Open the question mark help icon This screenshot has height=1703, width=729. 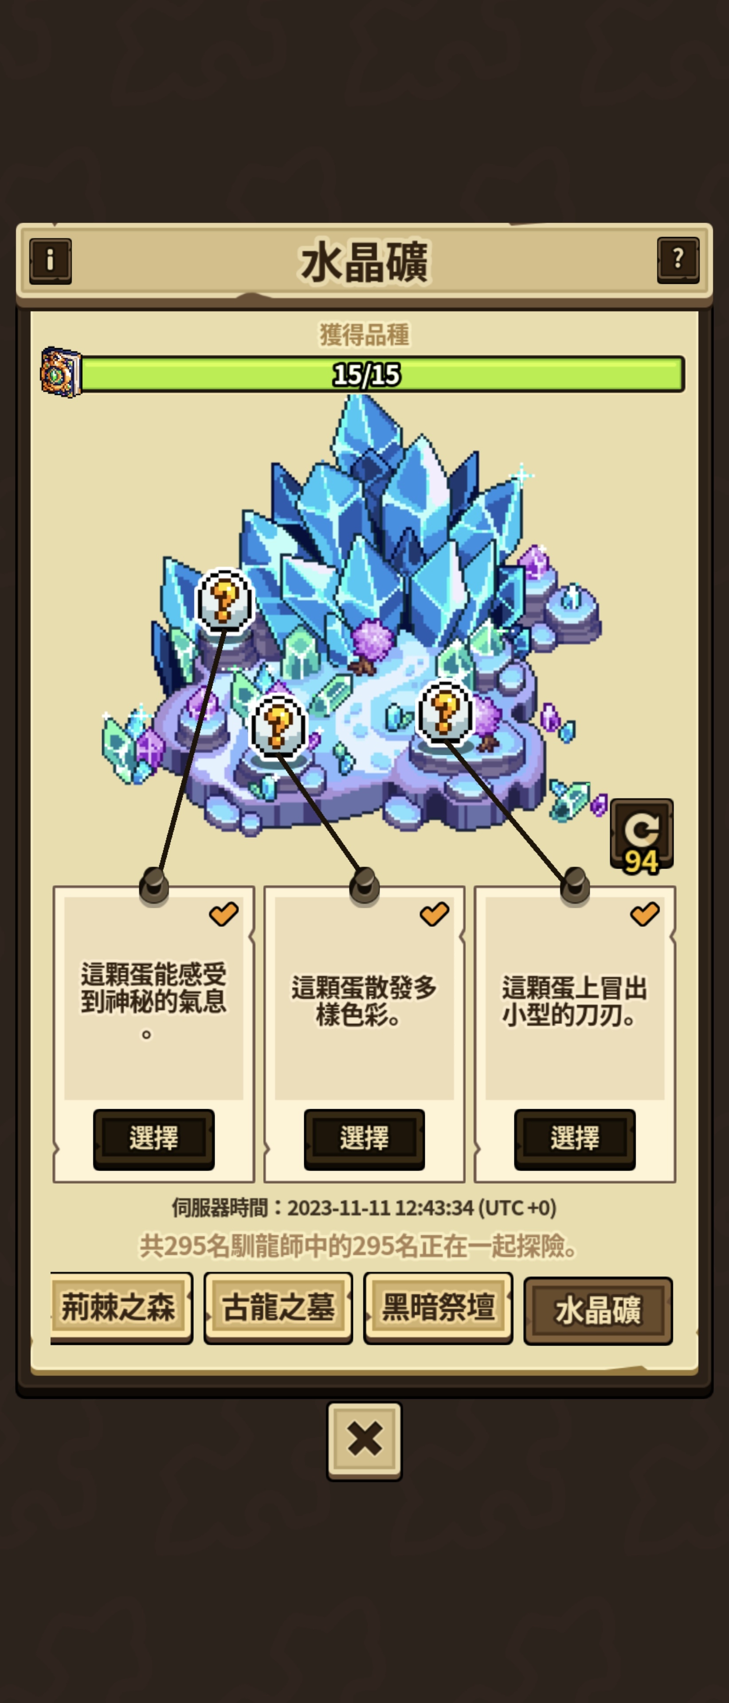[678, 260]
